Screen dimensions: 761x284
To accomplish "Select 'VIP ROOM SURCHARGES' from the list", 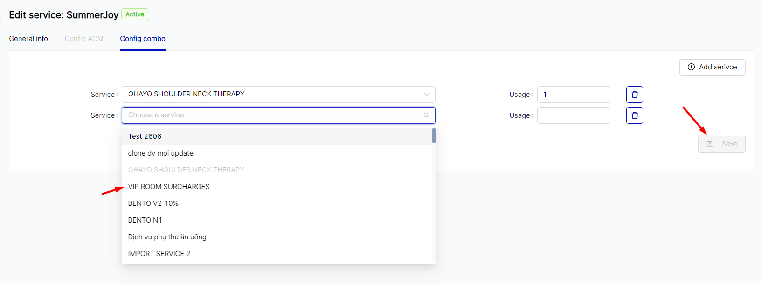I will (169, 187).
